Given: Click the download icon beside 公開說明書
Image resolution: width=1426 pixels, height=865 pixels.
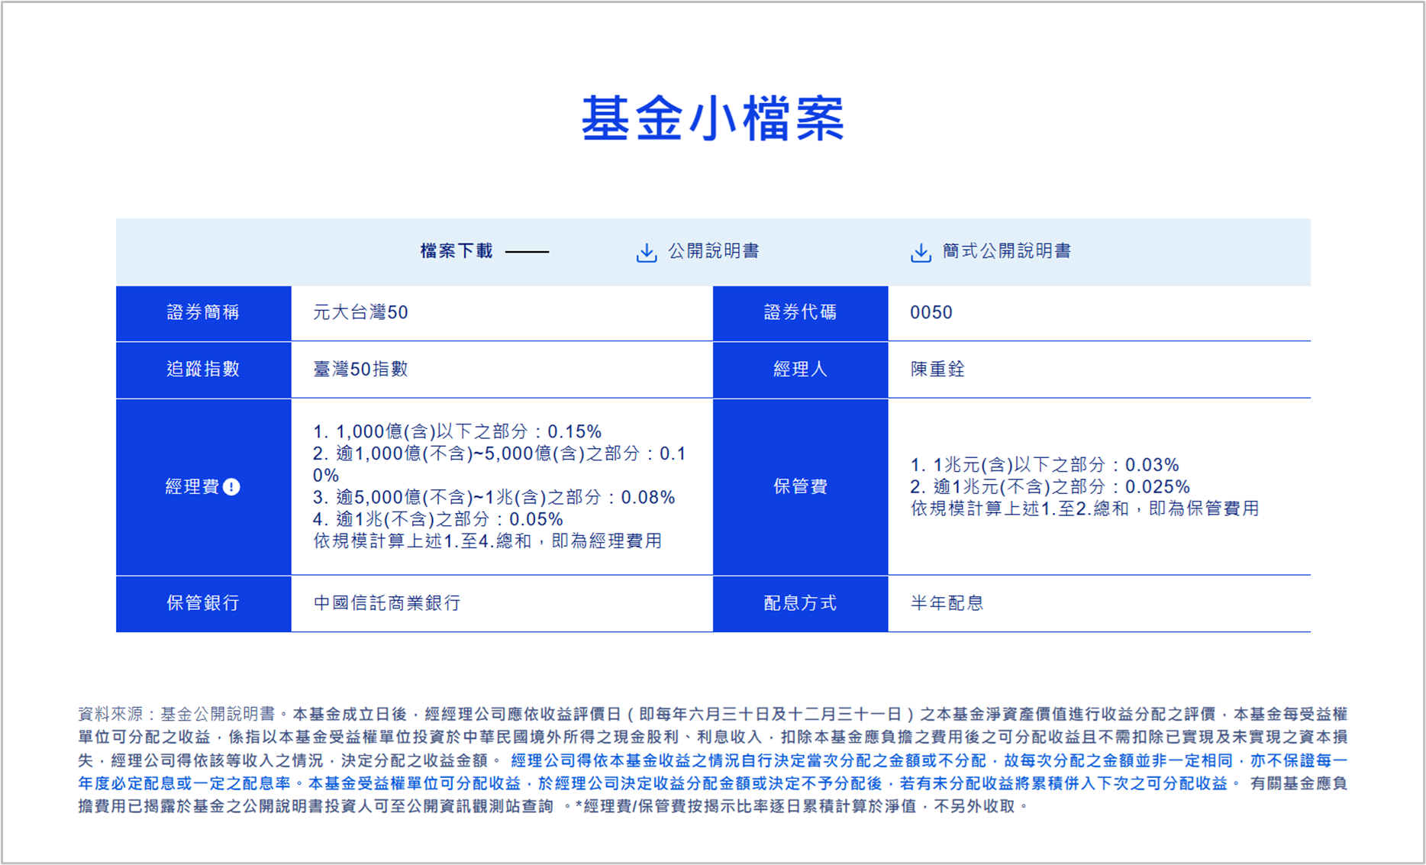Looking at the screenshot, I should click(647, 250).
